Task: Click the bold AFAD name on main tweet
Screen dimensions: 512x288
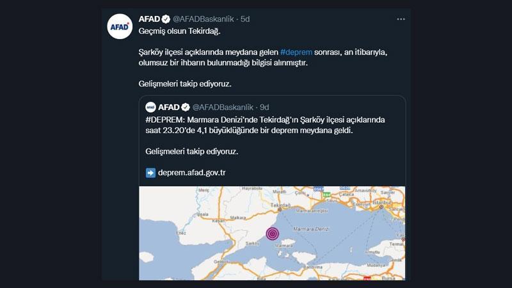Action: [149, 19]
